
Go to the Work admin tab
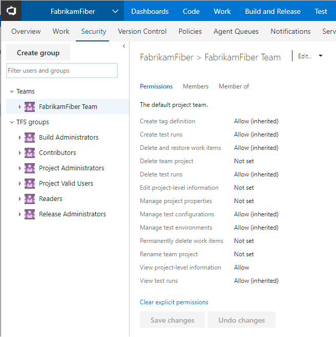pos(61,31)
